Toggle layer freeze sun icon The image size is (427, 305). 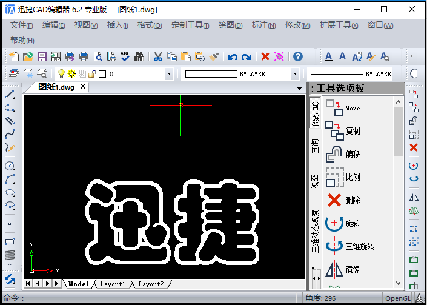[x=71, y=73]
